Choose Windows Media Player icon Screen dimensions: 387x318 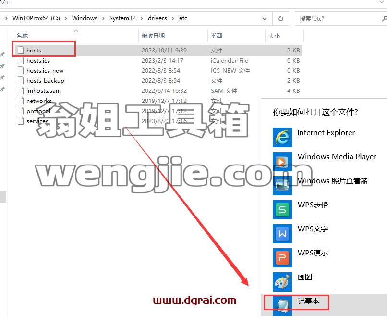282,162
